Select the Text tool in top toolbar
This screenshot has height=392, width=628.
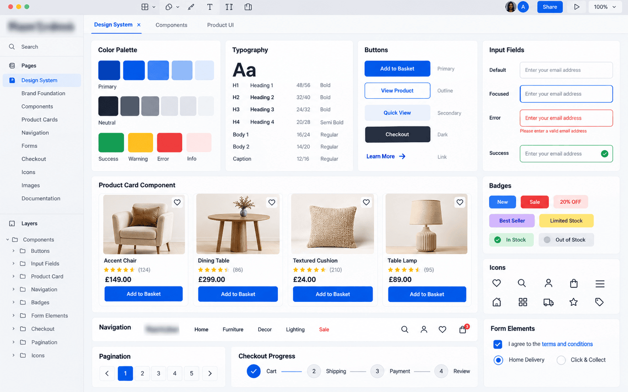pos(209,7)
